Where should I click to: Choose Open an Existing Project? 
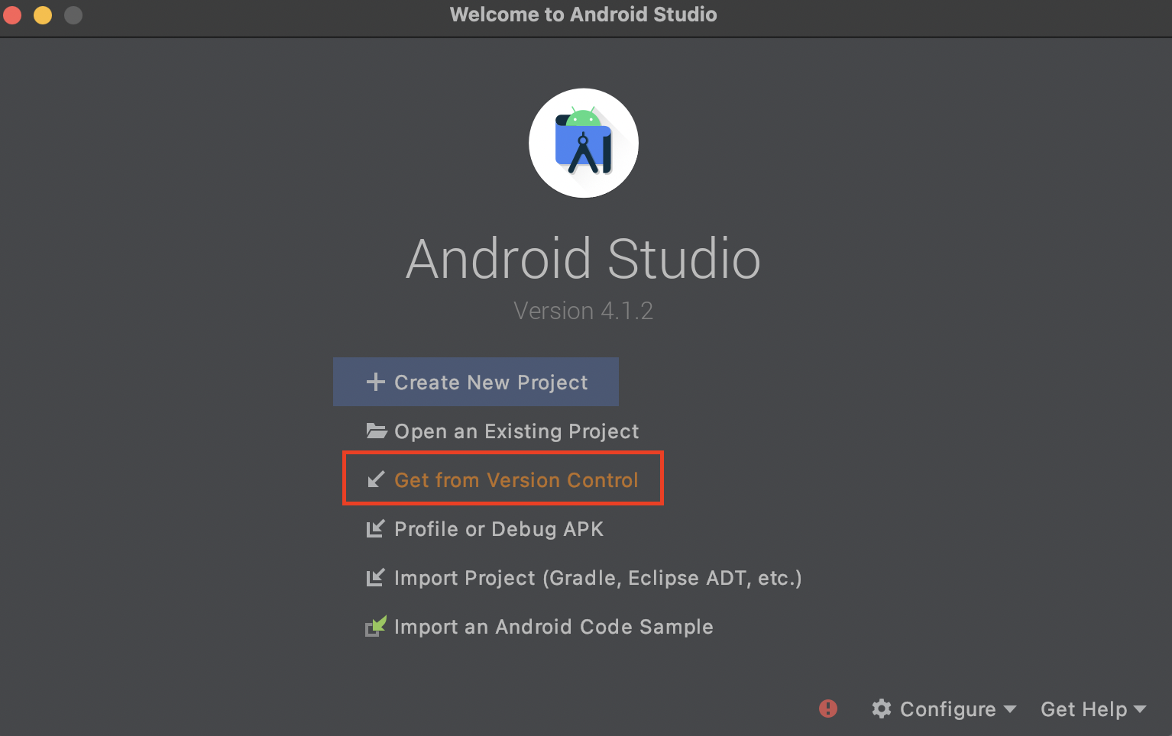516,431
